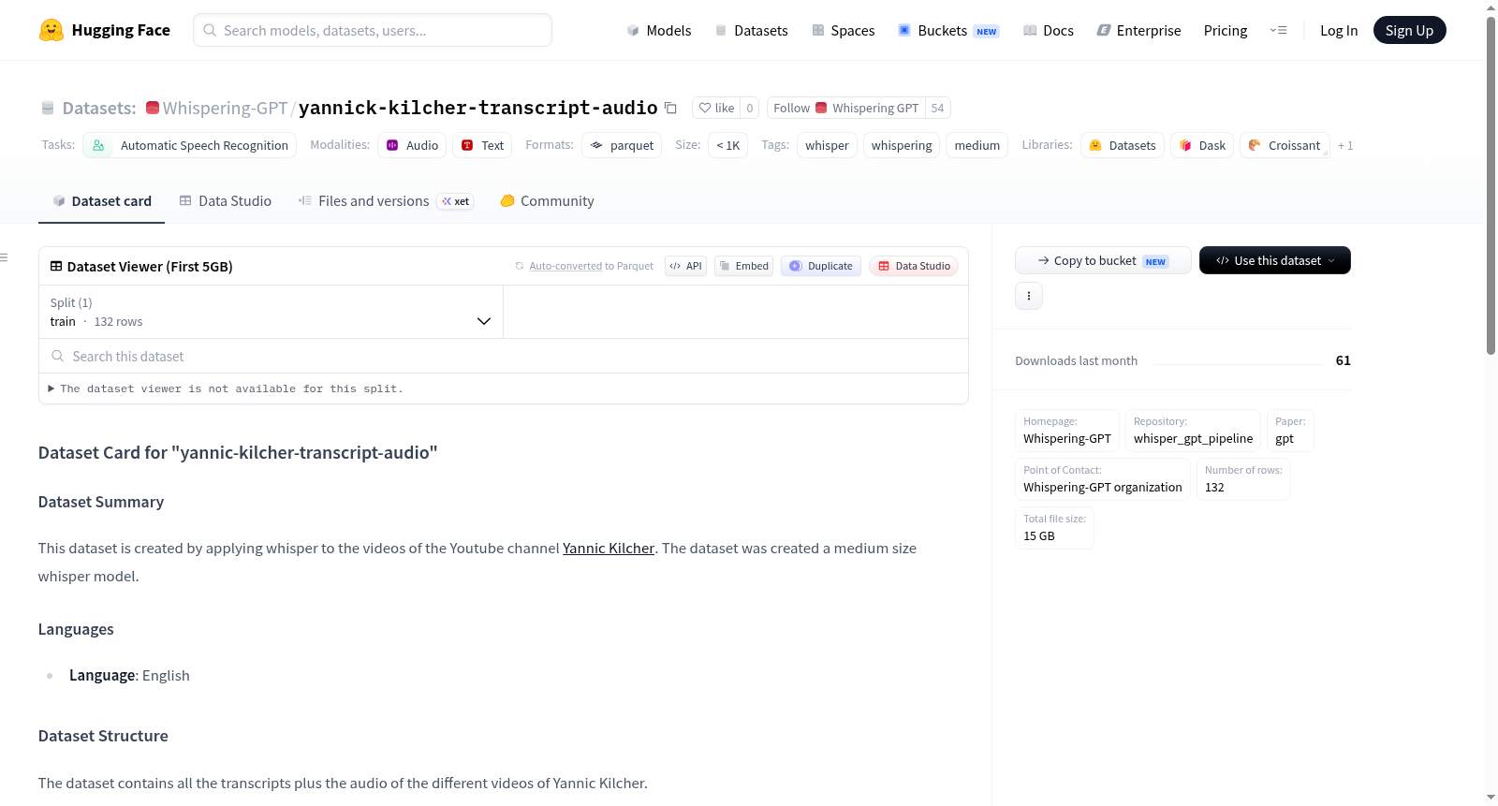Select the whispering tag
Viewport: 1498px width, 806px height.
[x=902, y=145]
